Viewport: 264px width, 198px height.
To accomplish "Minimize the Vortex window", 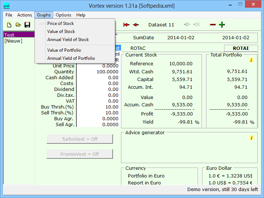I will click(230, 5).
